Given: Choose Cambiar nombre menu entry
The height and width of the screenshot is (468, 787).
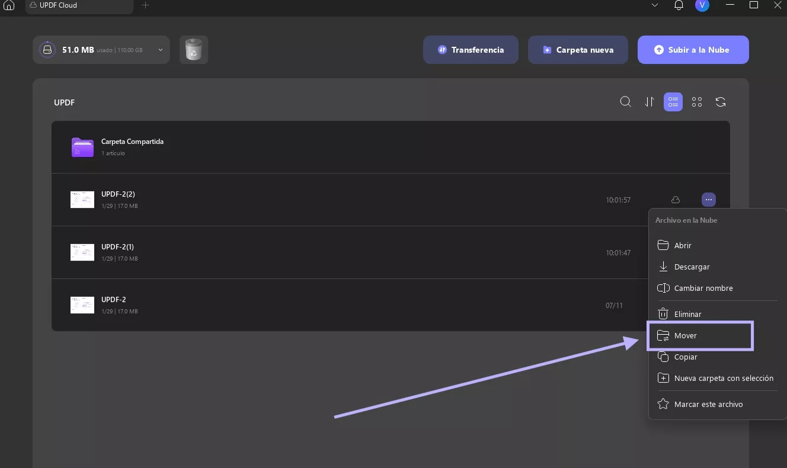Looking at the screenshot, I should (x=717, y=288).
